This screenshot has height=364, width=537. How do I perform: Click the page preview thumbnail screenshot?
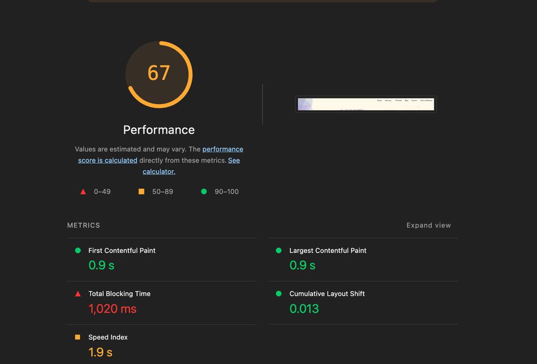365,104
